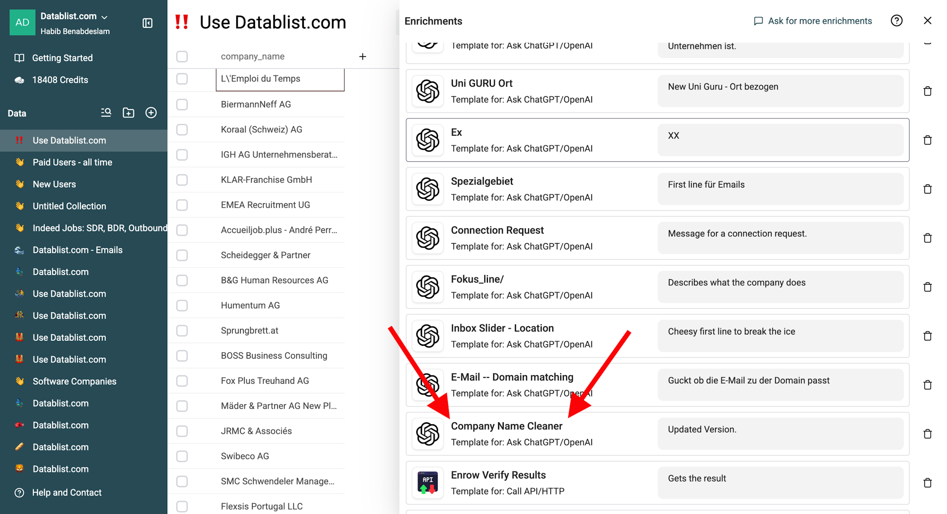Tick the BiermannNeff AG row checkbox

coord(182,105)
